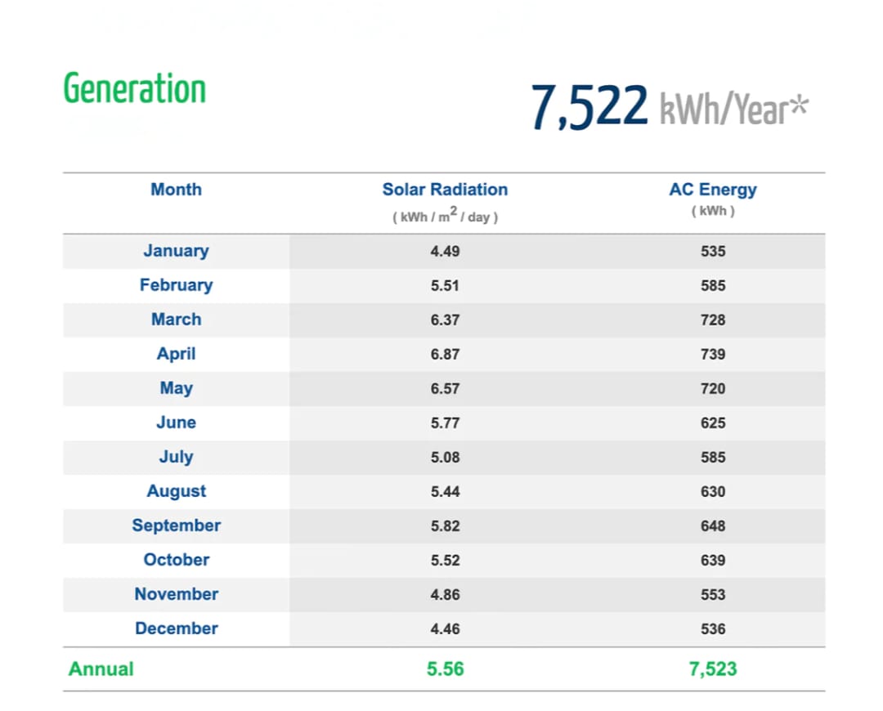Click June solar radiation value 5.77
The height and width of the screenshot is (711, 883).
[445, 423]
